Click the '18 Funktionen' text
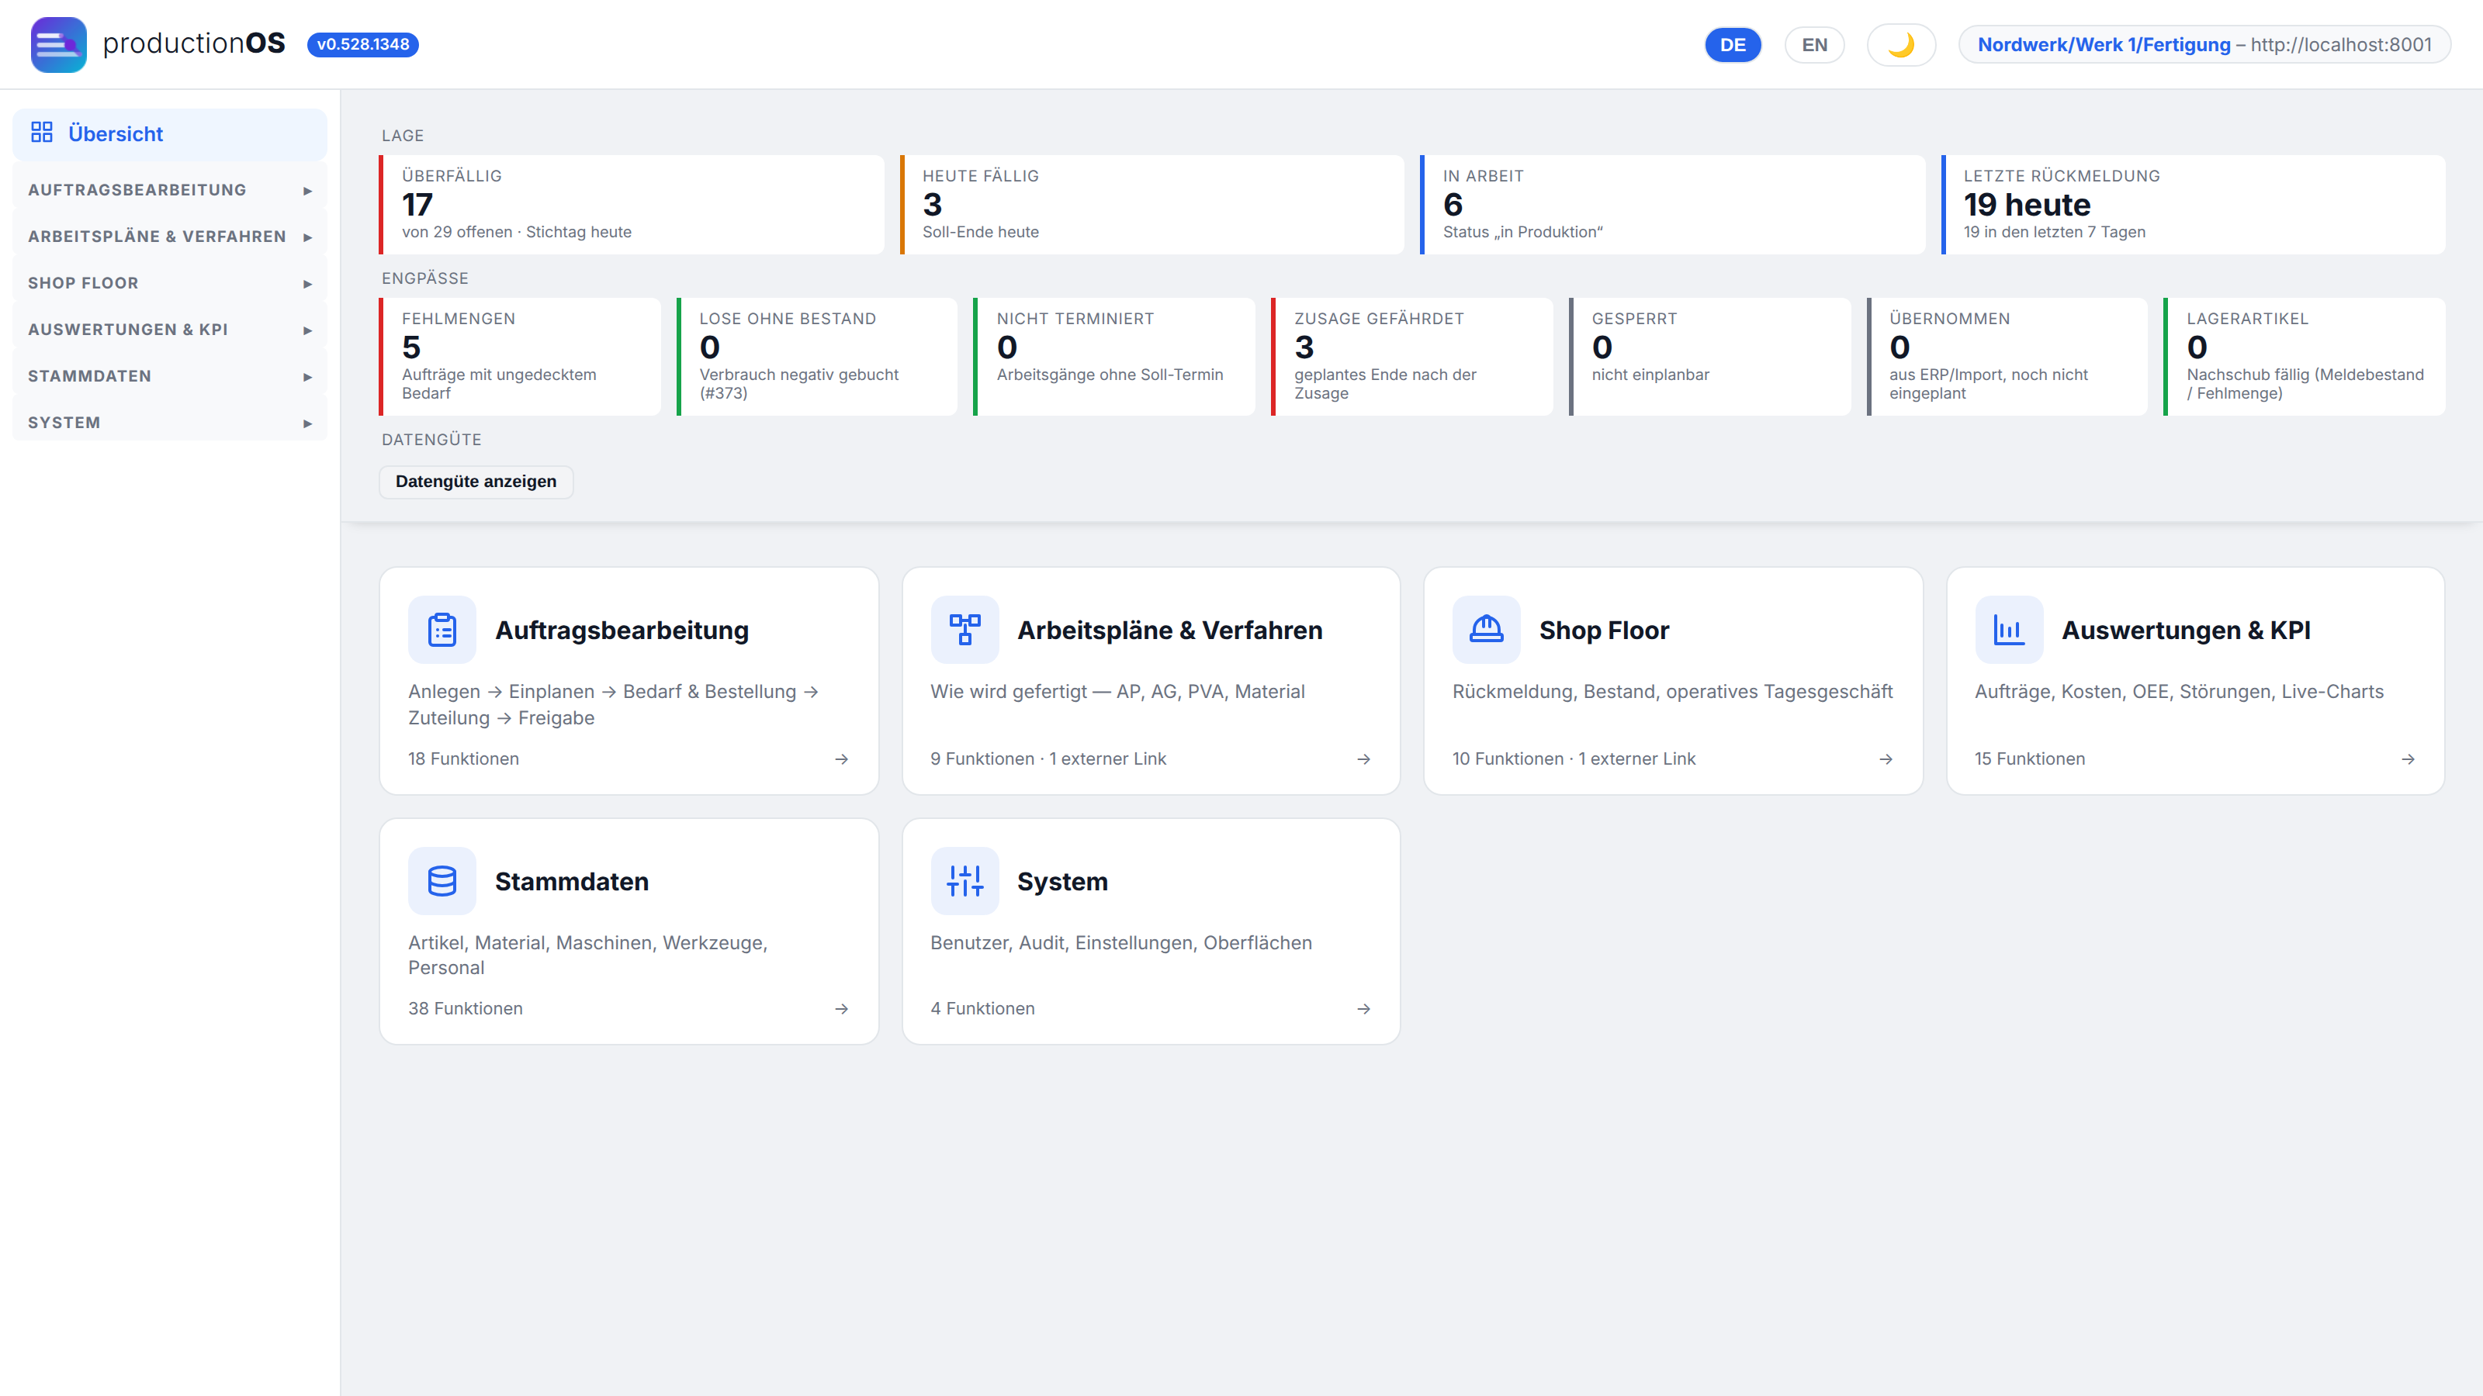Screen dimensions: 2483x1396 [x=464, y=759]
